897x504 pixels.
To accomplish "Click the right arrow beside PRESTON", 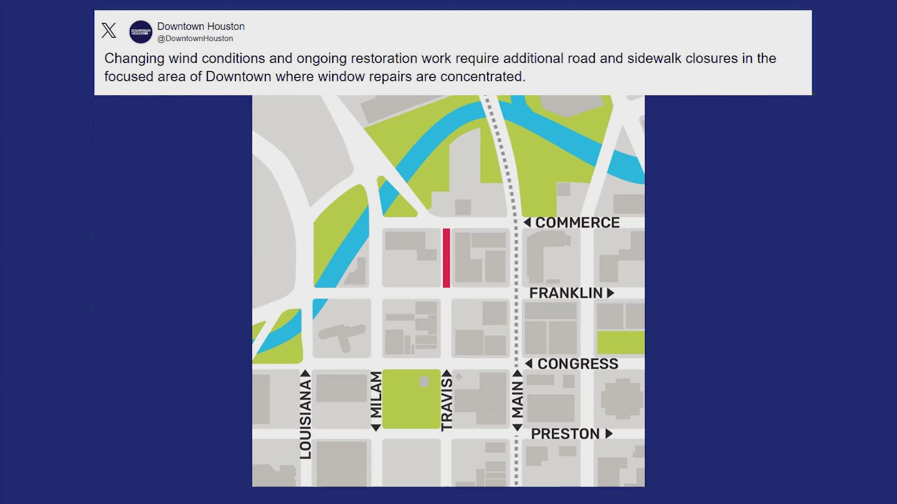I will point(609,434).
